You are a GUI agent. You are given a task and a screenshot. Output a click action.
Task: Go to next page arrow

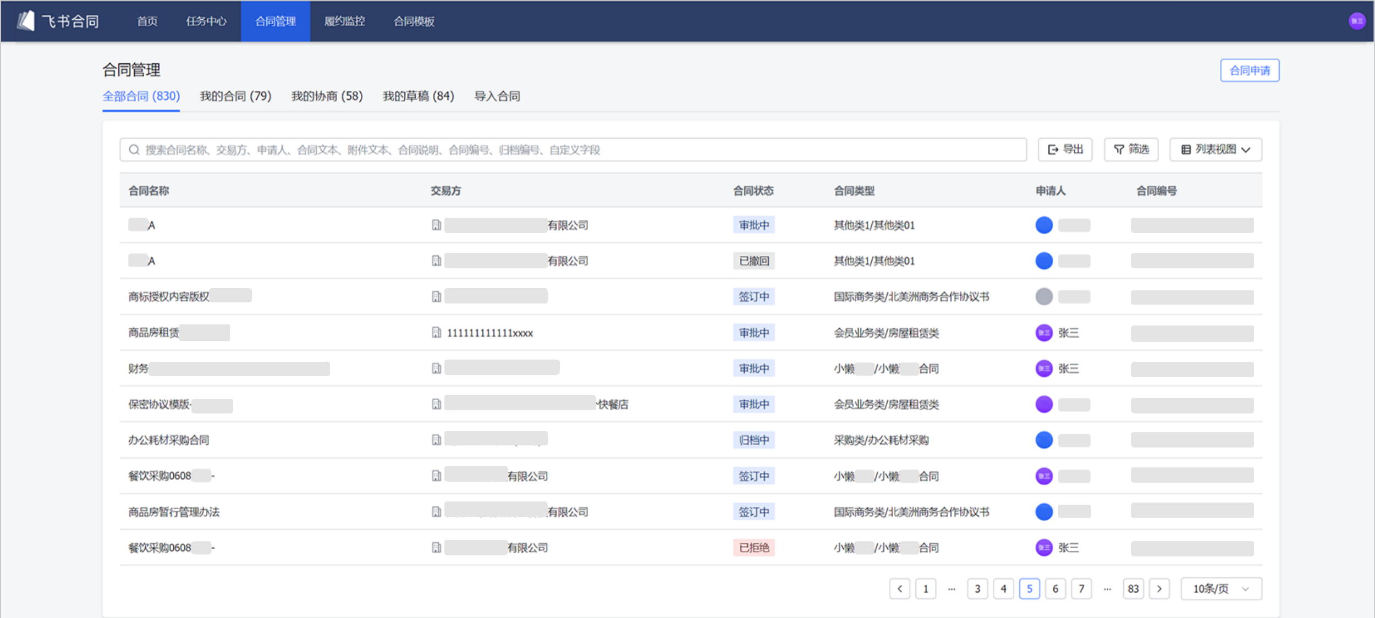click(x=1159, y=589)
